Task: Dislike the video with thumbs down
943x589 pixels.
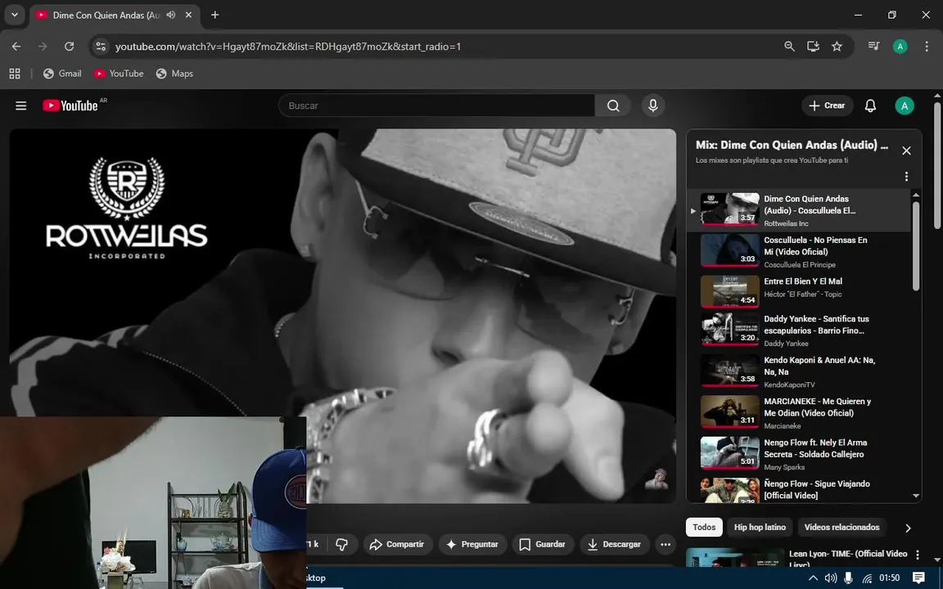Action: [x=341, y=545]
